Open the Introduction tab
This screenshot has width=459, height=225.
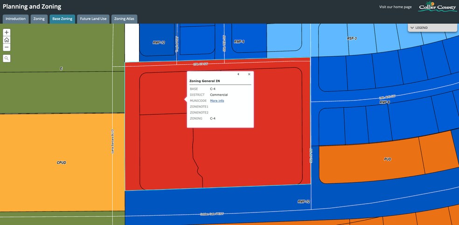point(15,19)
